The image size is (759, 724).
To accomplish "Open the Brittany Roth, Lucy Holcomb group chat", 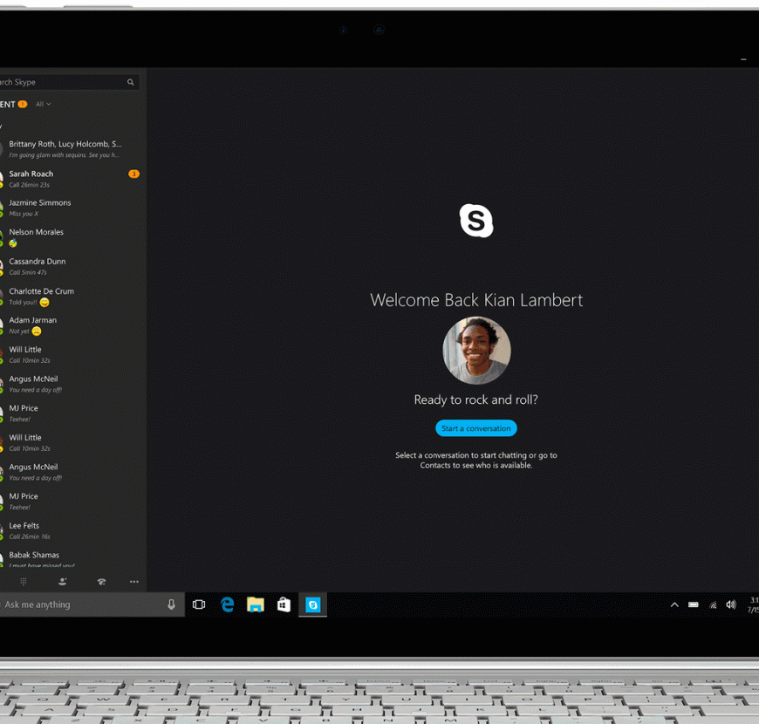I will click(x=72, y=149).
